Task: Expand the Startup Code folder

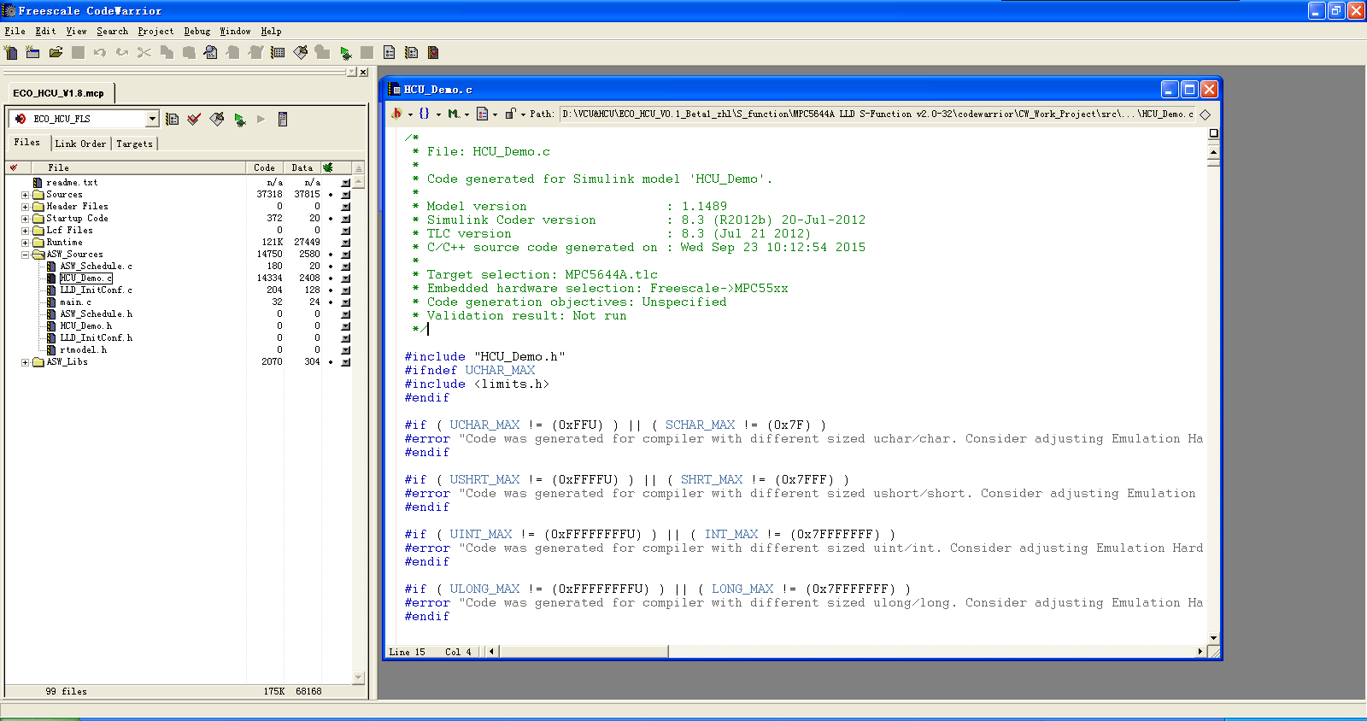Action: coord(25,219)
